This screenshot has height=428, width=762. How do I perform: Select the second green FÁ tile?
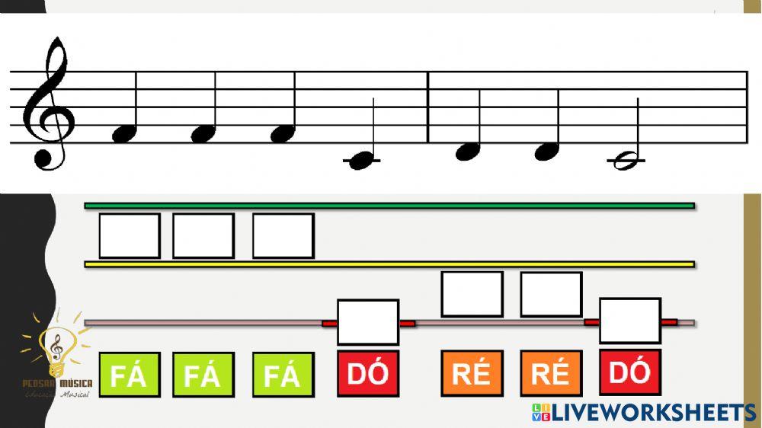tap(203, 375)
